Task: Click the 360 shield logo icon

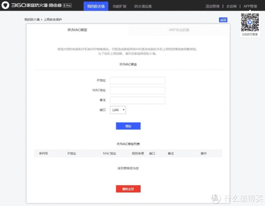Action: point(5,5)
